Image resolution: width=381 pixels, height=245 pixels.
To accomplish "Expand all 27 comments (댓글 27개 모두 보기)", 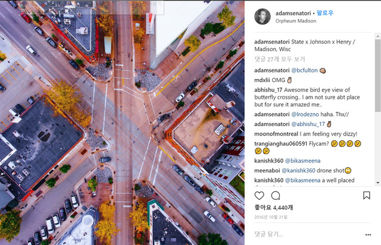I will [279, 59].
